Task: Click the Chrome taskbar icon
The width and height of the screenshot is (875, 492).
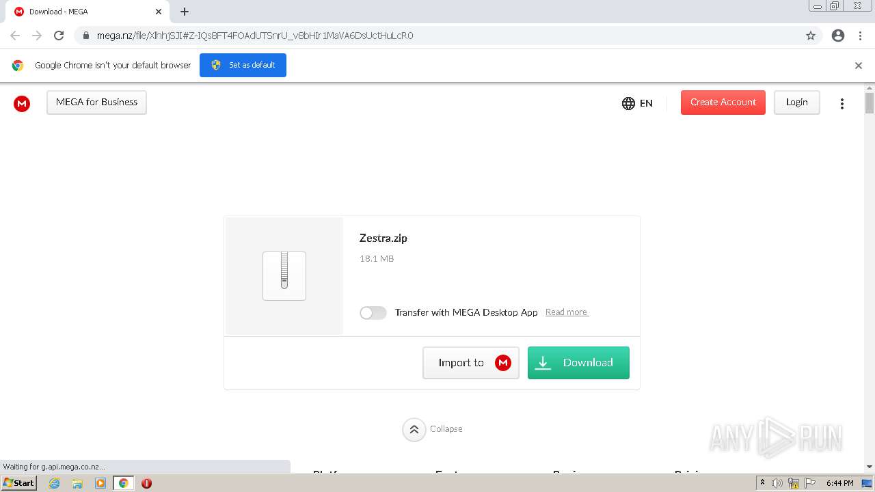Action: (124, 483)
